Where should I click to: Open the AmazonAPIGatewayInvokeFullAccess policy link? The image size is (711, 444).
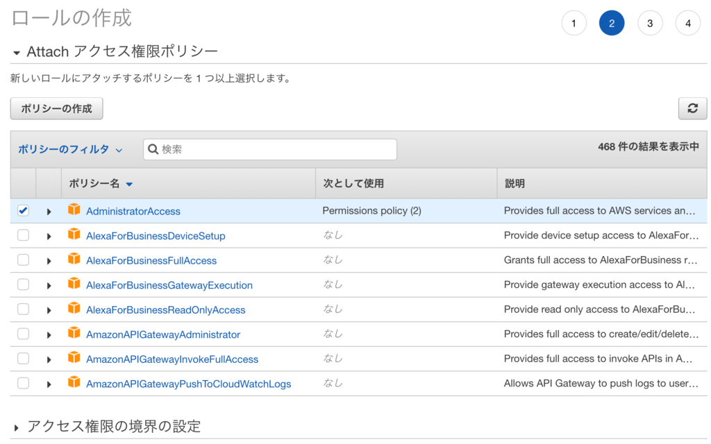[172, 359]
